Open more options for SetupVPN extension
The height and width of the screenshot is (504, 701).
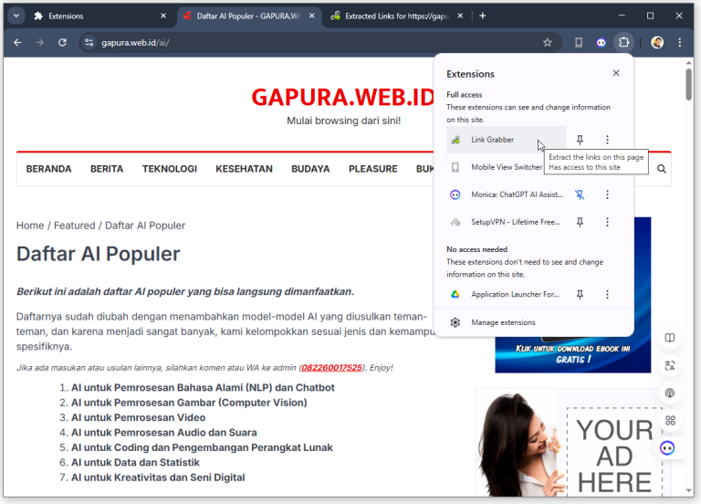click(x=607, y=222)
